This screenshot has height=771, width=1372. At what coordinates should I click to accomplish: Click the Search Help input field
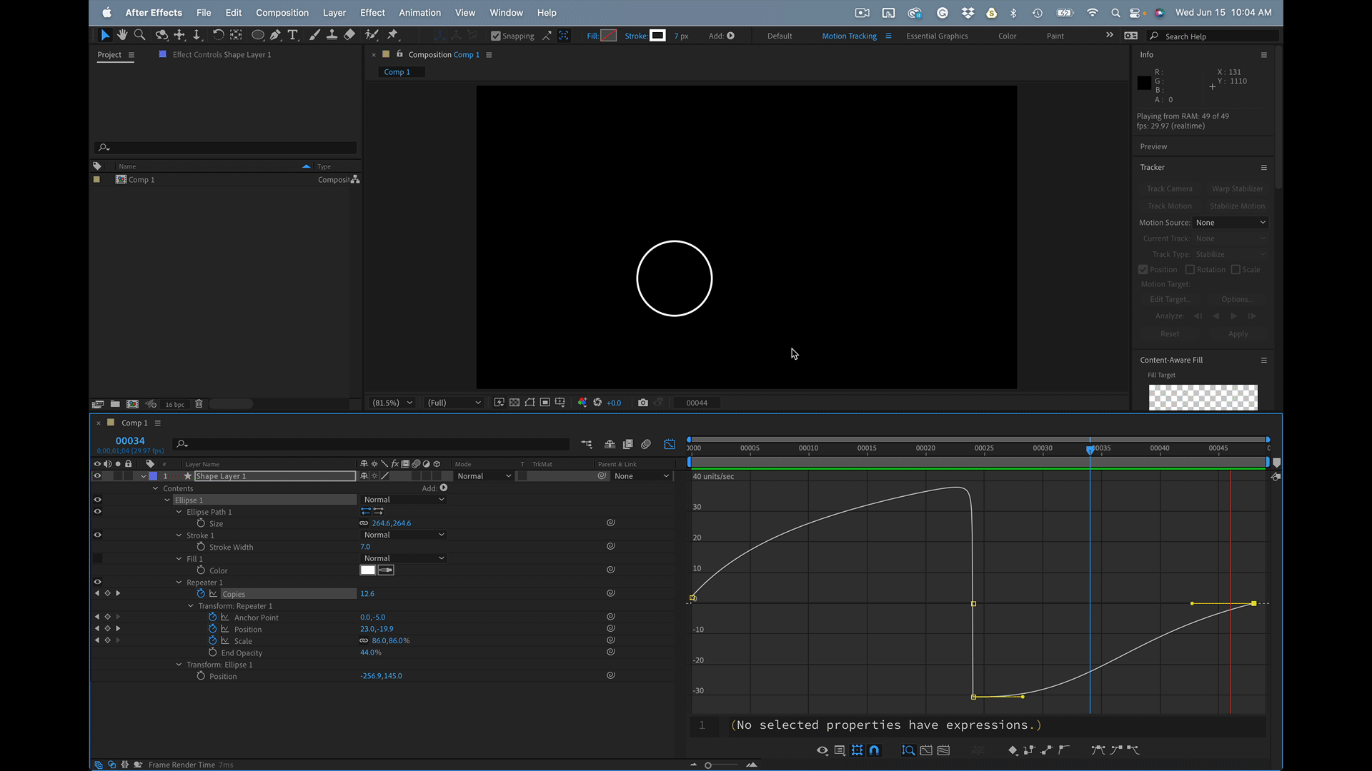pyautogui.click(x=1215, y=36)
